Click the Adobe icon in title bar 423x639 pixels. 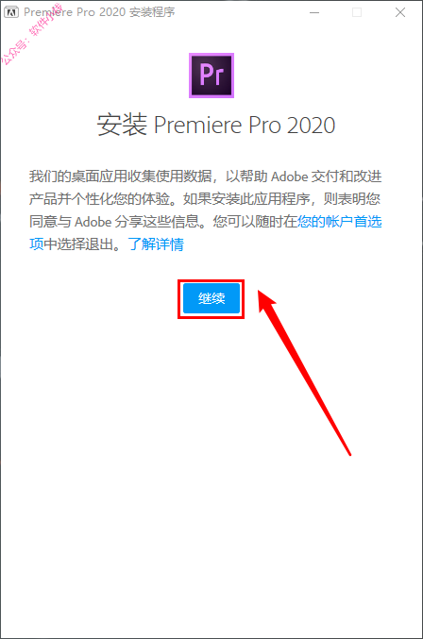coord(11,12)
